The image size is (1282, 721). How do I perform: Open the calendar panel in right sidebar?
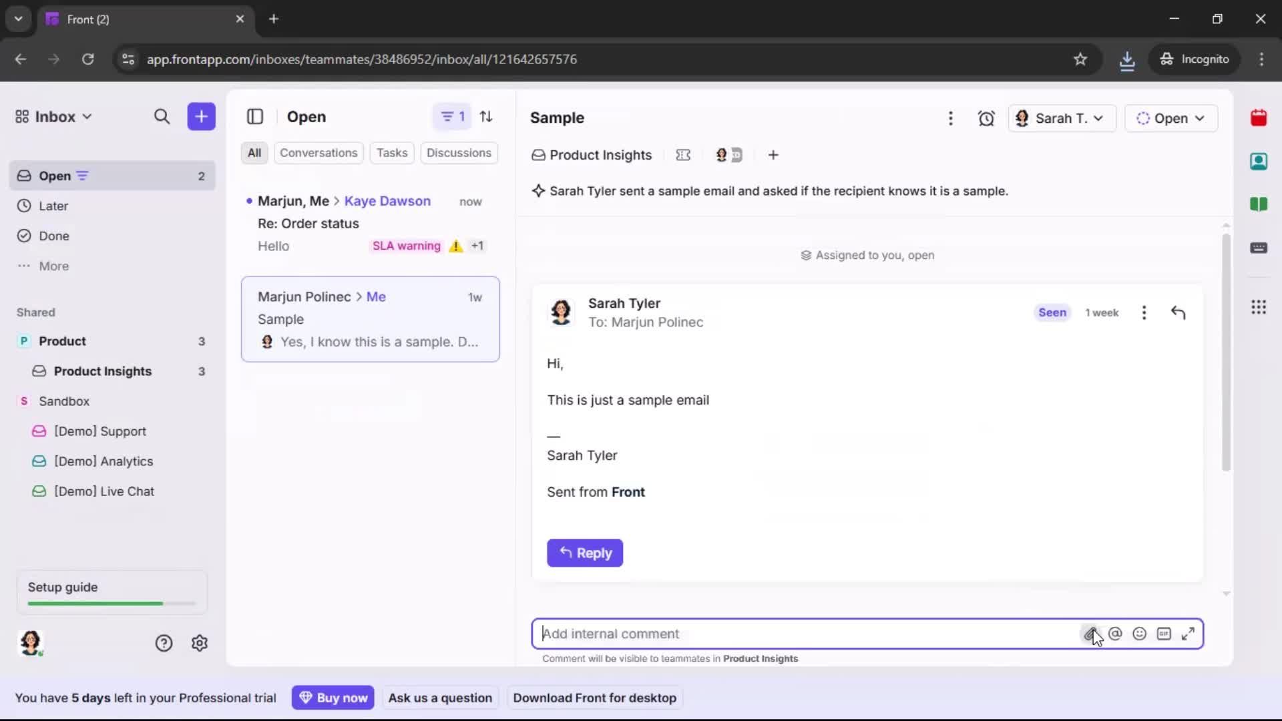[x=1259, y=117]
